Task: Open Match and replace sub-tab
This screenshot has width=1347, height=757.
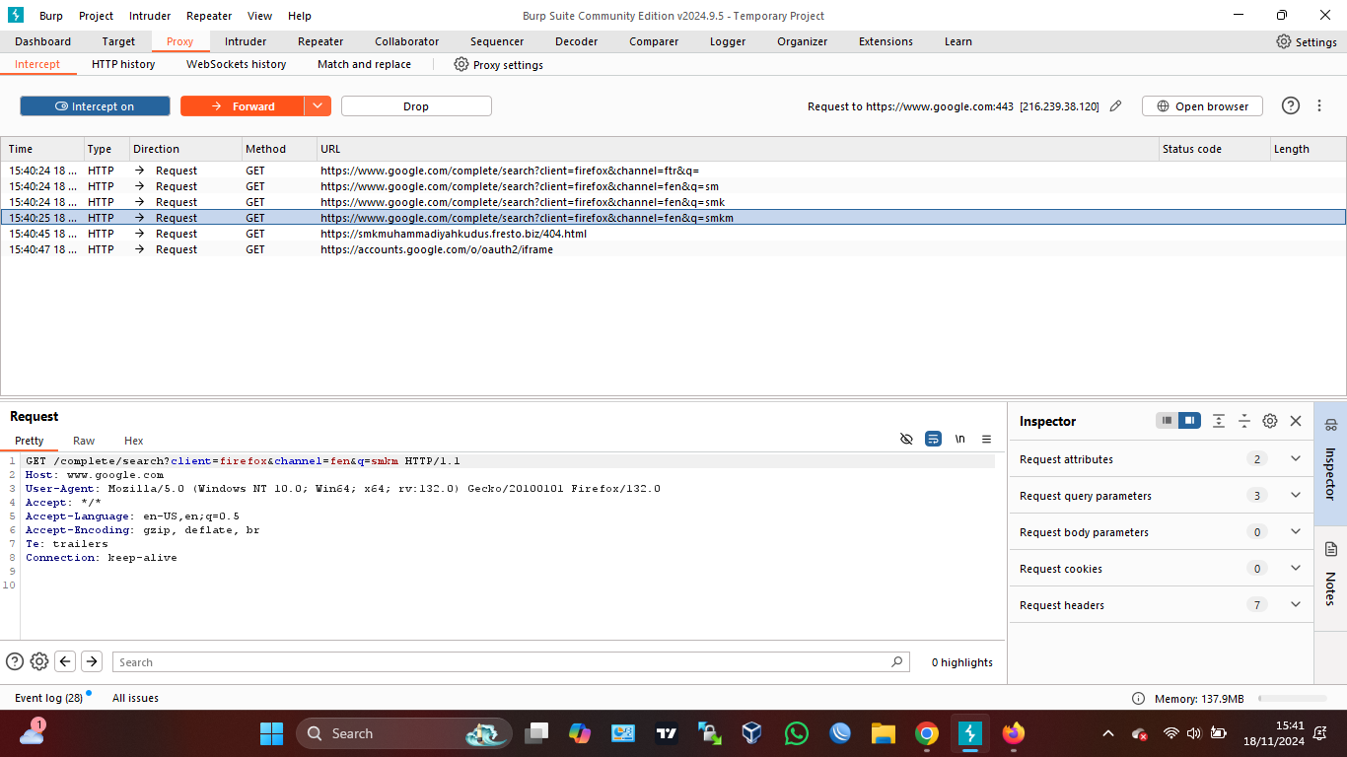Action: pyautogui.click(x=364, y=64)
